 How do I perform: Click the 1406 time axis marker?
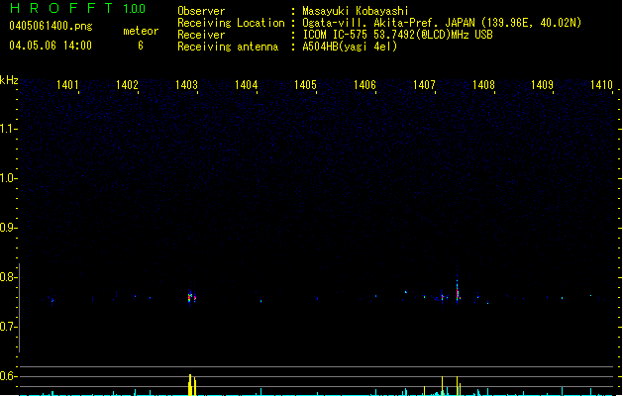click(364, 85)
